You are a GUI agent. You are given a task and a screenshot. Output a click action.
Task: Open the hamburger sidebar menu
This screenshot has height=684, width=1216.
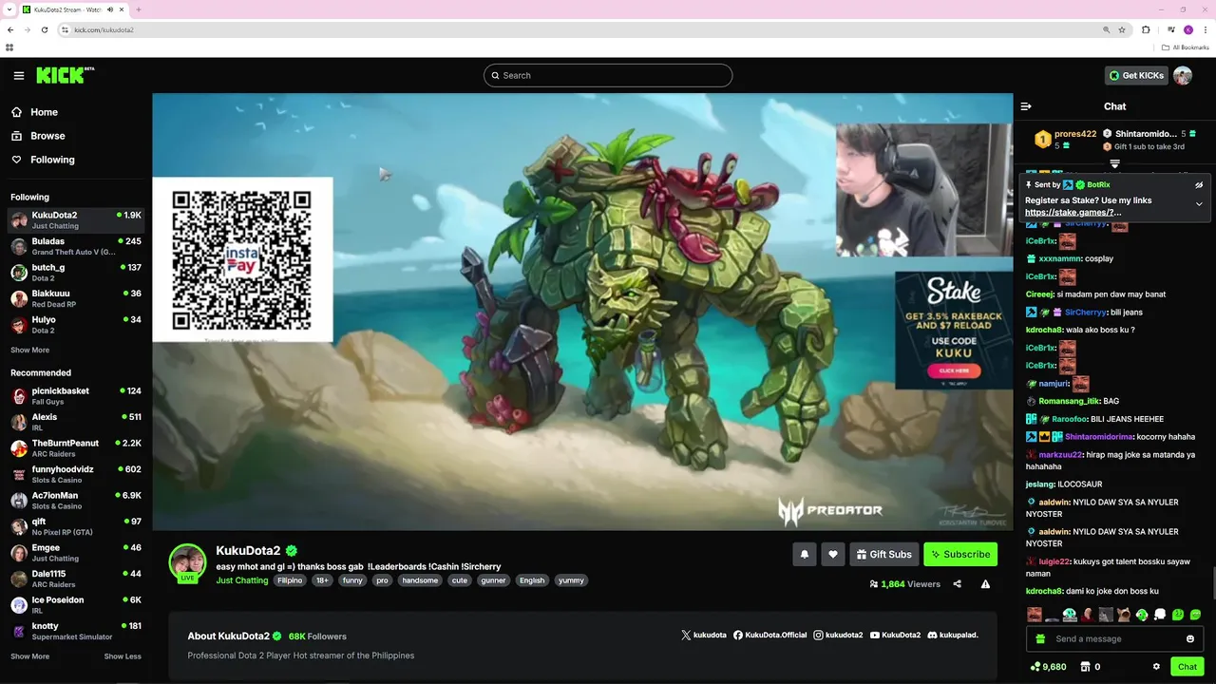19,75
